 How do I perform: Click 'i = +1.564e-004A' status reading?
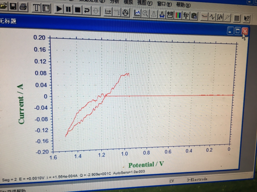coord(62,177)
